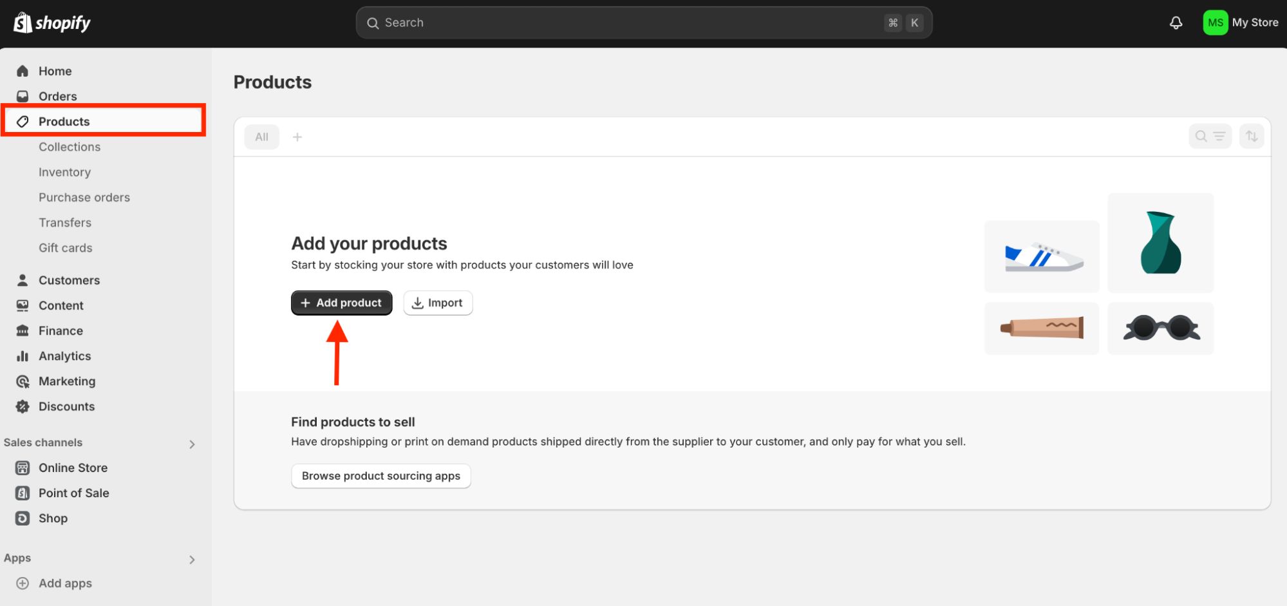The width and height of the screenshot is (1287, 606).
Task: Click the Apps section heading
Action: (x=17, y=558)
